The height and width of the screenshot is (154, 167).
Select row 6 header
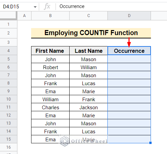8,67
